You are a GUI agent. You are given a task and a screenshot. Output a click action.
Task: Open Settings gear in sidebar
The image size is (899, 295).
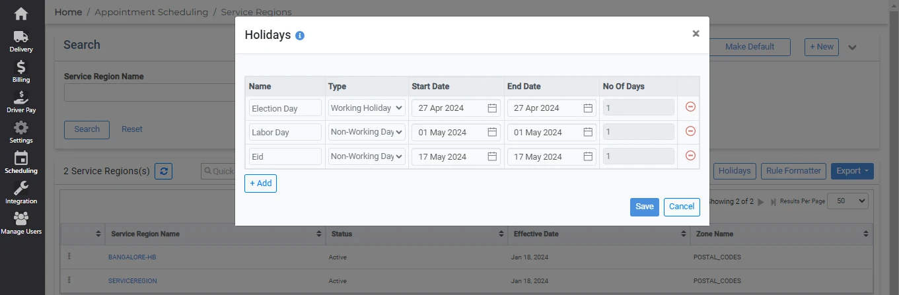[21, 132]
